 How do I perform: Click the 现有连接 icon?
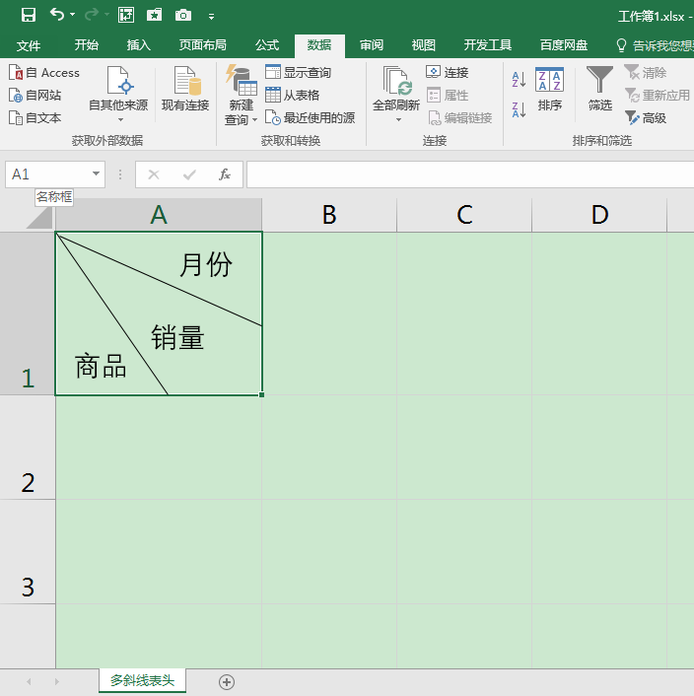[x=184, y=82]
